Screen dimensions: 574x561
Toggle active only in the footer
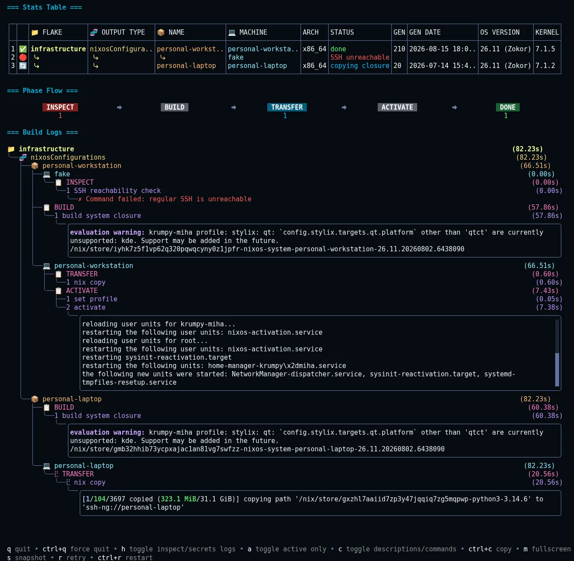[x=287, y=549]
